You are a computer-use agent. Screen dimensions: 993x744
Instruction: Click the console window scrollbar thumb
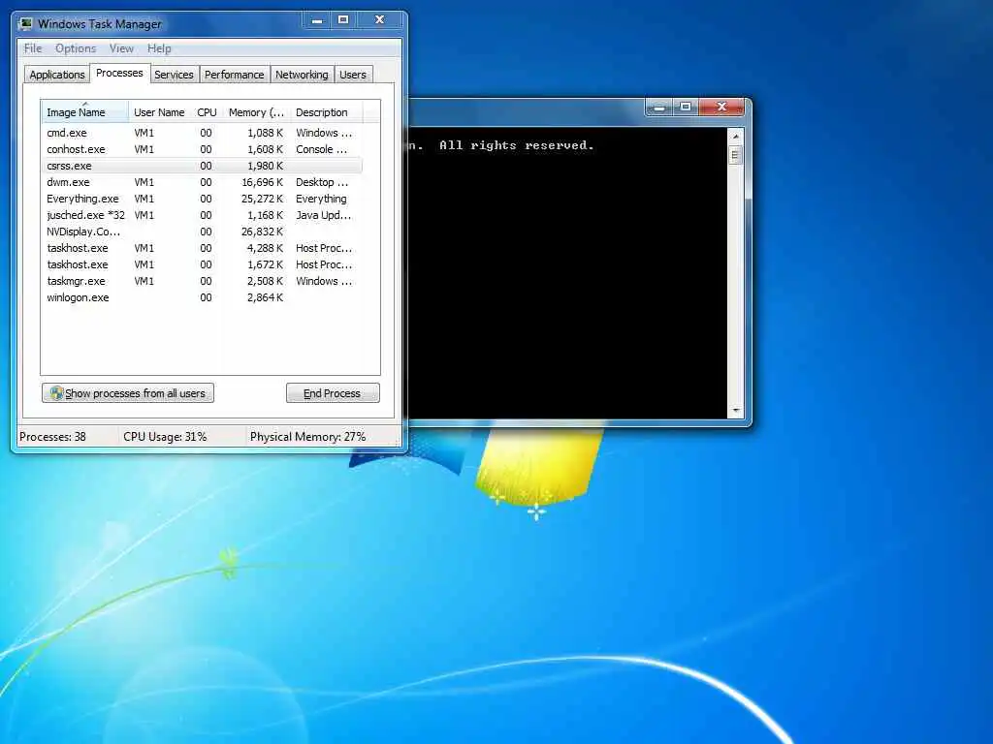coord(735,155)
